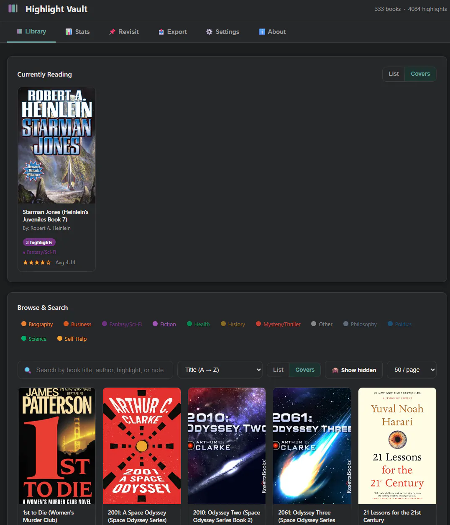Select the Health category filter
The height and width of the screenshot is (525, 450).
(x=198, y=324)
